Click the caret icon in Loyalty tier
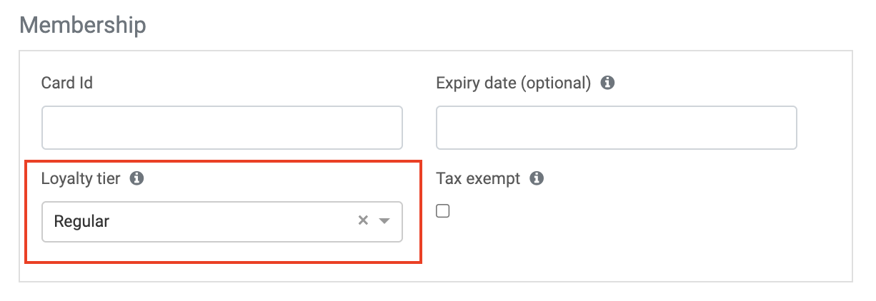Image resolution: width=876 pixels, height=301 pixels. coord(384,221)
